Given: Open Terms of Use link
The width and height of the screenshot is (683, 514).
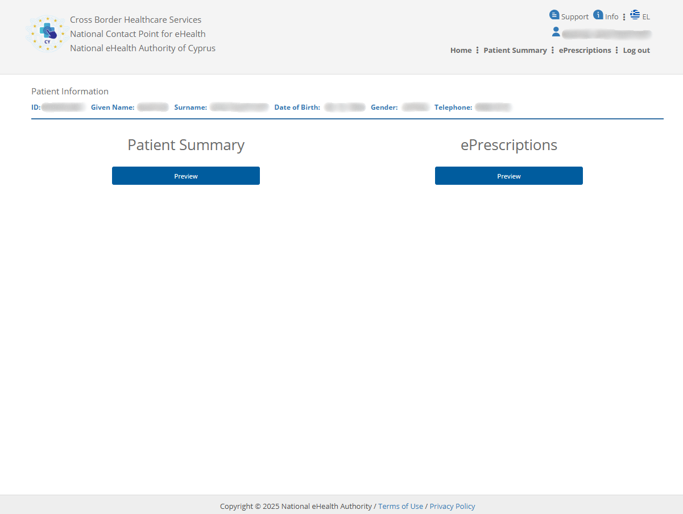Looking at the screenshot, I should 400,506.
